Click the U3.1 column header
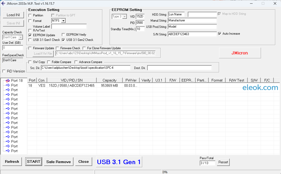 pos(159,80)
